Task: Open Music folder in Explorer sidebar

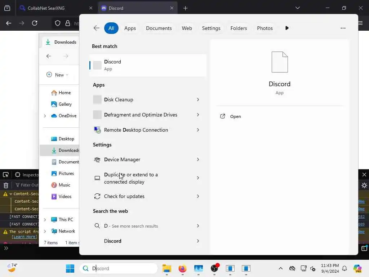Action: (x=61, y=185)
